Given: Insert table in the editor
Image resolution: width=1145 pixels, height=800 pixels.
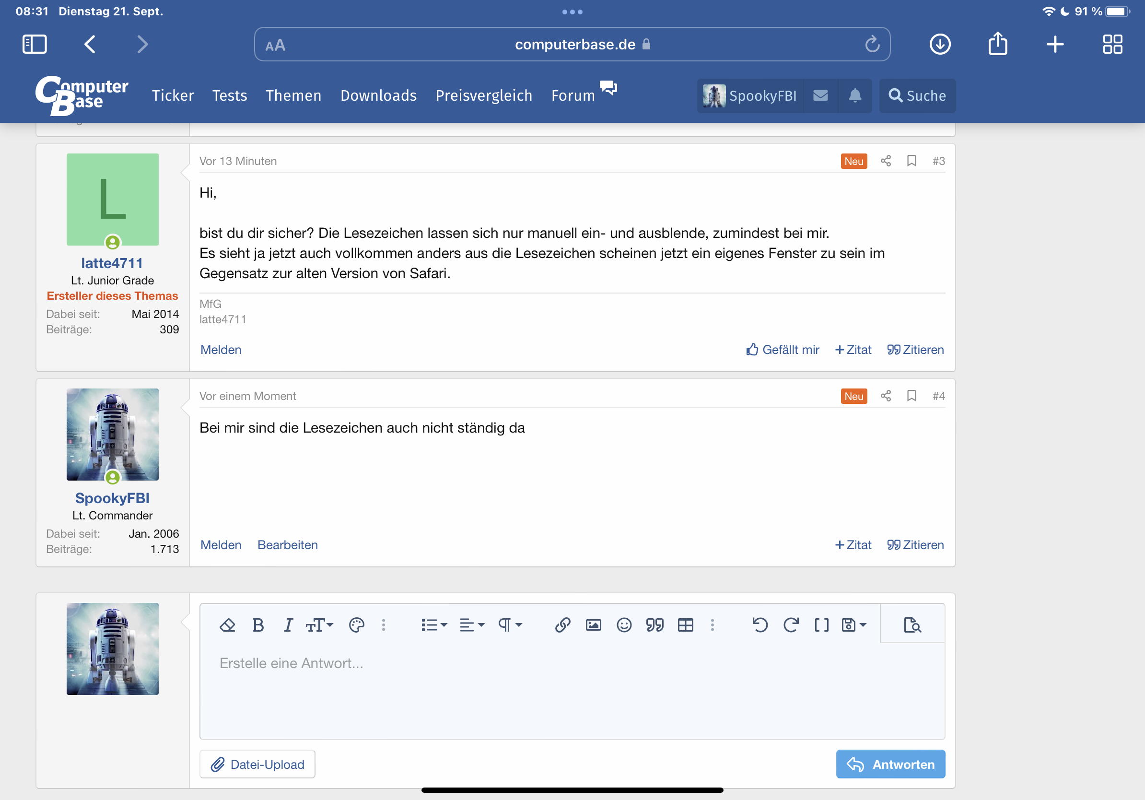Looking at the screenshot, I should (x=685, y=625).
